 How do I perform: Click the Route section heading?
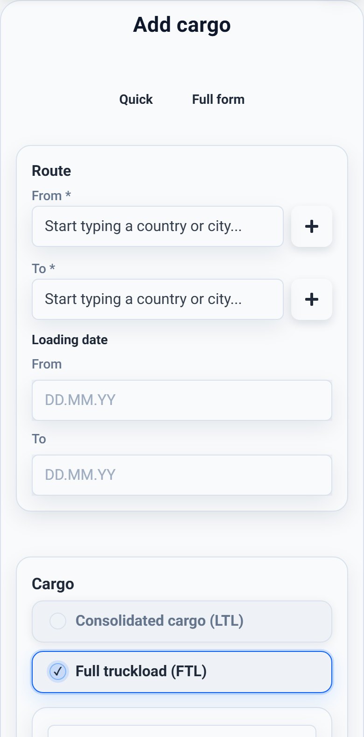coord(51,171)
